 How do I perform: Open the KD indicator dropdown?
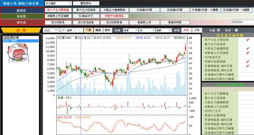[153, 30]
